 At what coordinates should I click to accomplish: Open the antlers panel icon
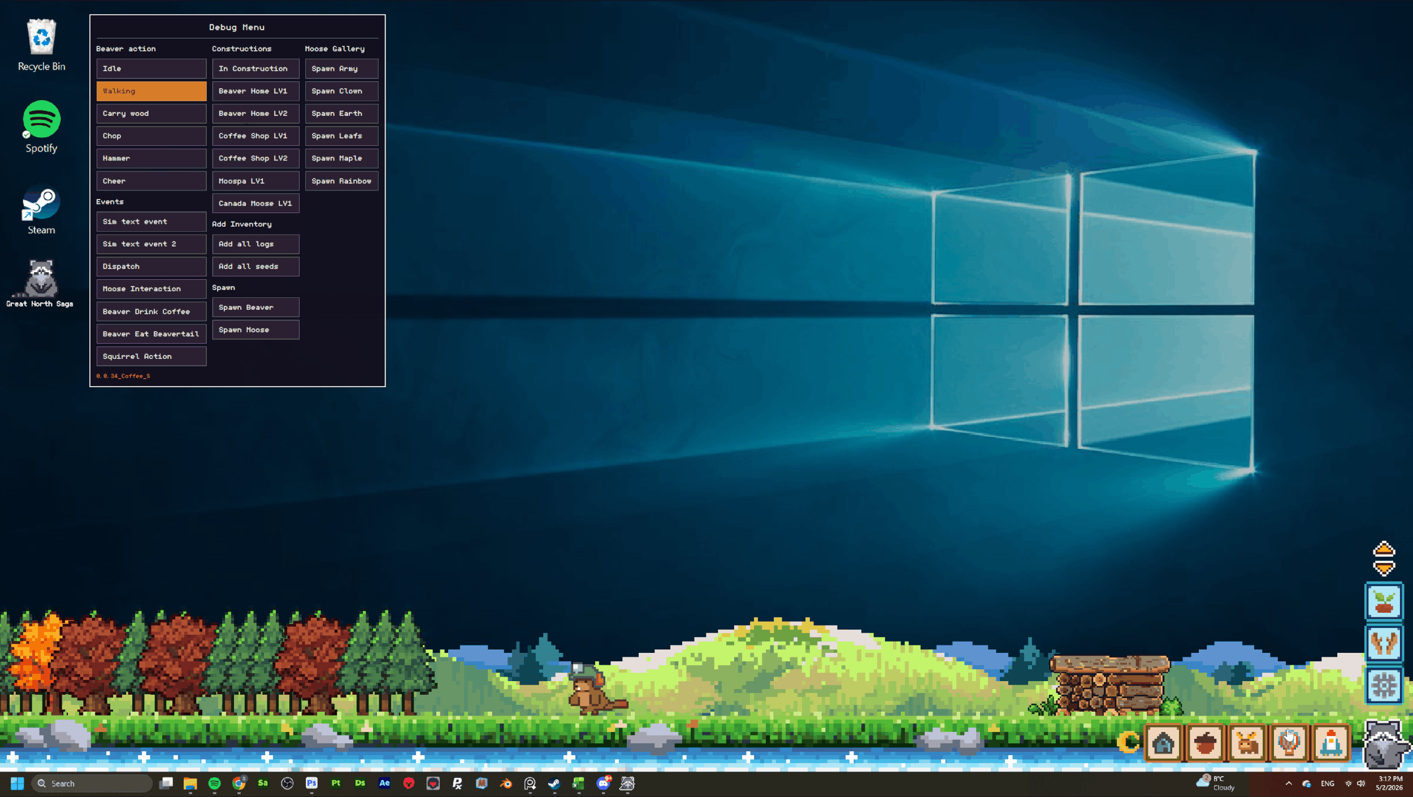pos(1384,643)
